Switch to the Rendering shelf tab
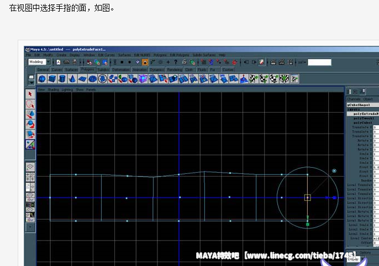The height and width of the screenshot is (266, 379). [x=175, y=70]
